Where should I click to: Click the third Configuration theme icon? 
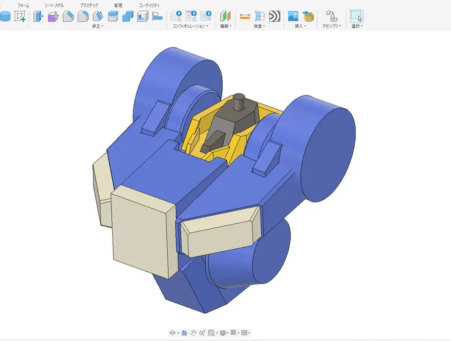coord(206,16)
